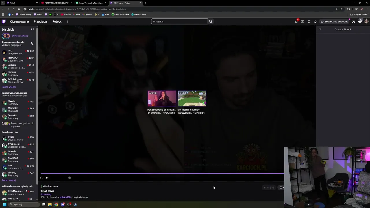Viewport: 370px width, 208px height.
Task: Click Otwórz historie link
Action: (20, 36)
